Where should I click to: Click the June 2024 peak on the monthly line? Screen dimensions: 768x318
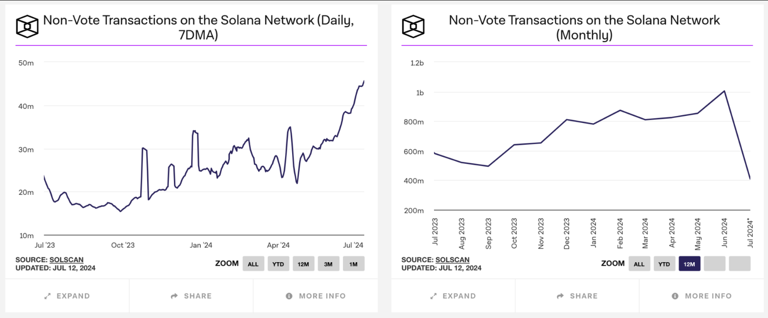[724, 91]
